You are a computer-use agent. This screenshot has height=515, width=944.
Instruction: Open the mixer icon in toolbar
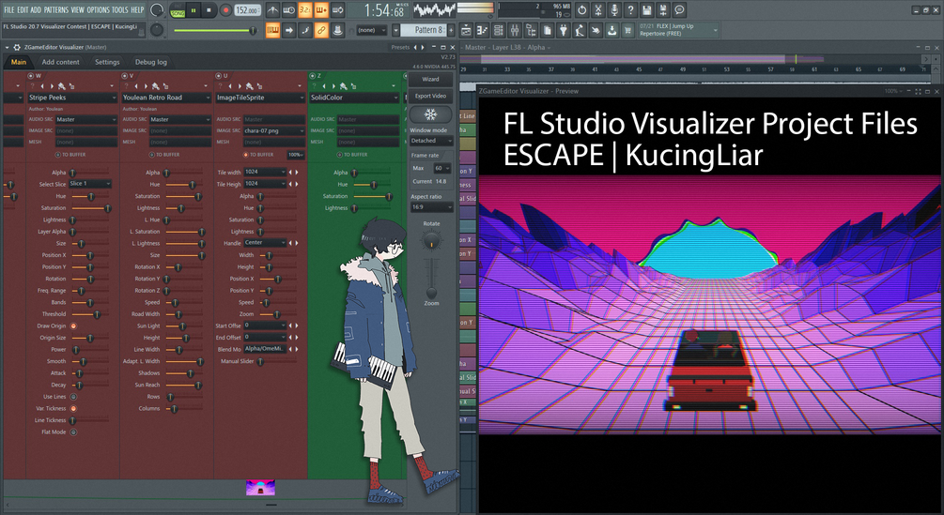pos(515,30)
